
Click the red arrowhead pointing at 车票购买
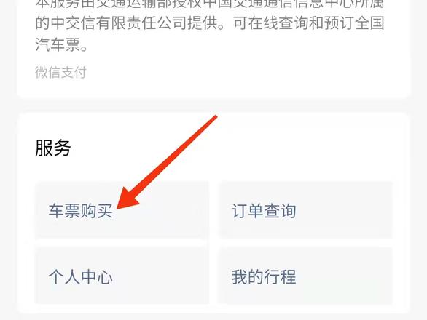127,199
